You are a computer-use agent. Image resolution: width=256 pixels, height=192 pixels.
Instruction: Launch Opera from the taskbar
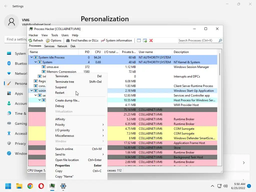(x=41, y=186)
